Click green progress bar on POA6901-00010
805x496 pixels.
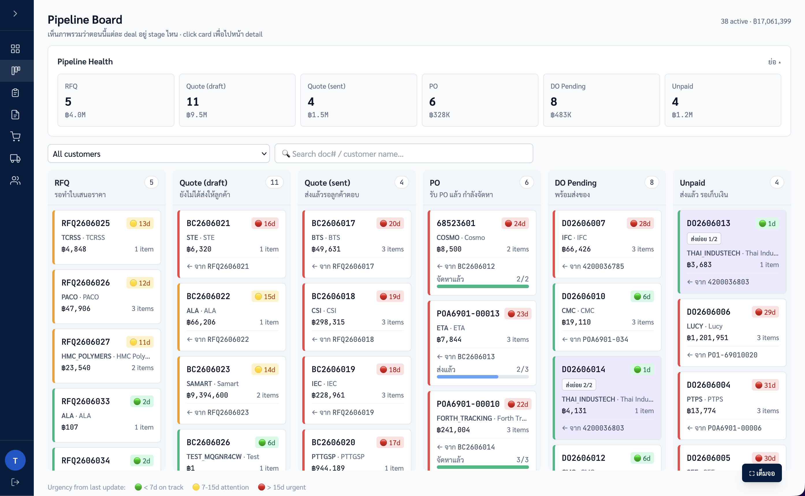(482, 467)
